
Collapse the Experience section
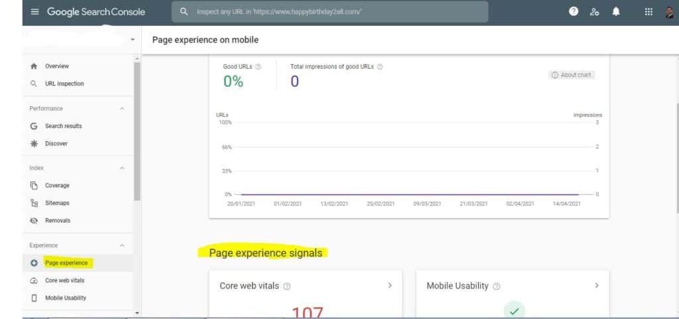click(122, 245)
